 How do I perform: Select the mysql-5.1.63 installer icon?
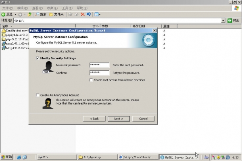[4, 44]
